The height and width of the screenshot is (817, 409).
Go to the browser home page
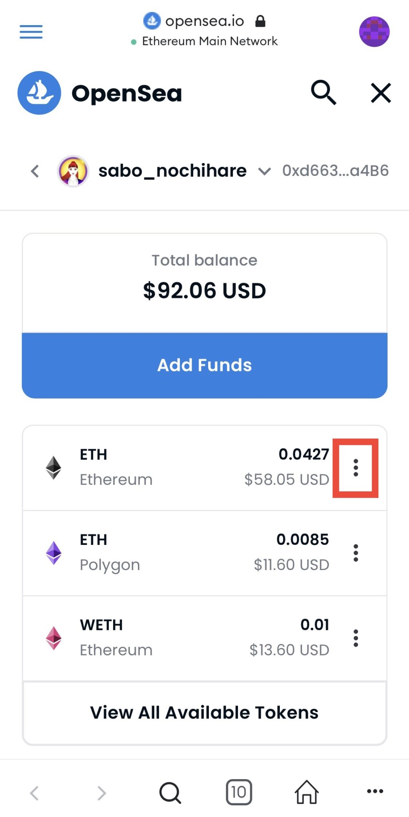point(307,792)
